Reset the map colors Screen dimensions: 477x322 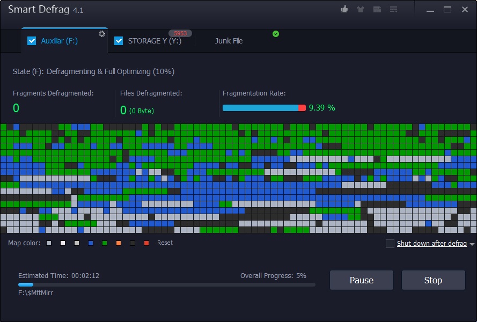tap(165, 243)
